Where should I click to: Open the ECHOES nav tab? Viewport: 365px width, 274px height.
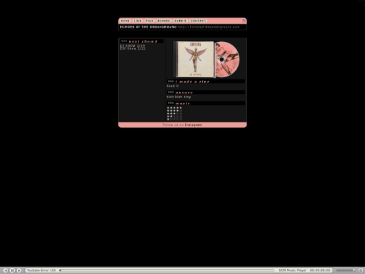164,21
